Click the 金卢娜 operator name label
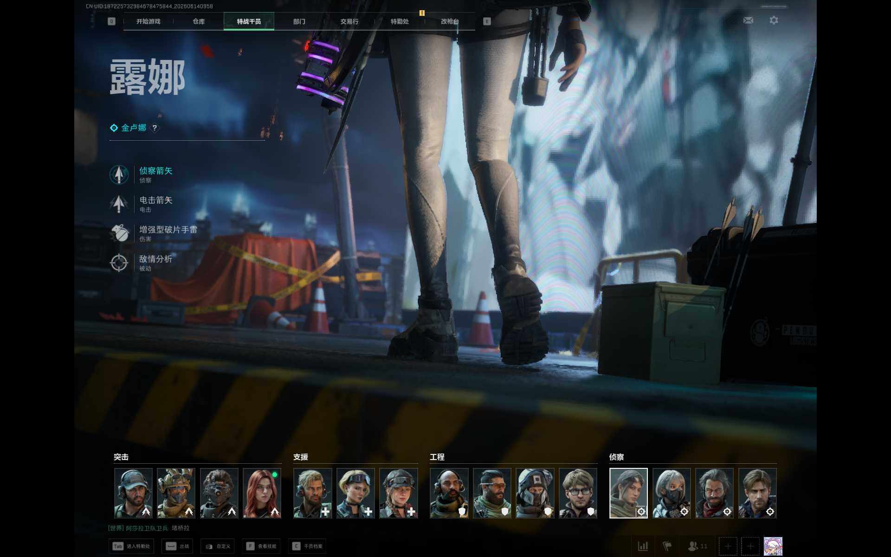Image resolution: width=891 pixels, height=557 pixels. click(x=134, y=128)
